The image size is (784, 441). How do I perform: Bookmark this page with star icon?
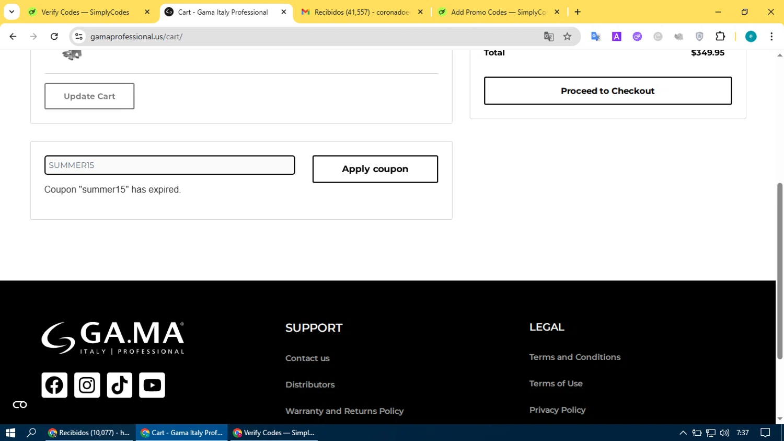[567, 37]
